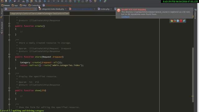Click the Synchronize refresh toolbar icon
Image resolution: width=199 pixels, height=112 pixels.
click(x=10, y=1)
